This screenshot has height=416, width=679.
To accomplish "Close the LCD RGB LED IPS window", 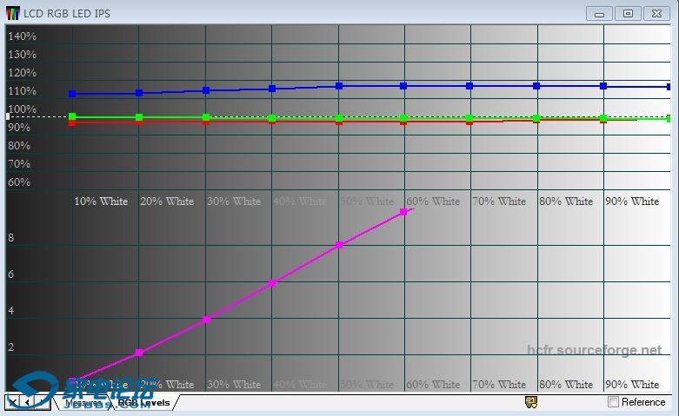I will 657,14.
